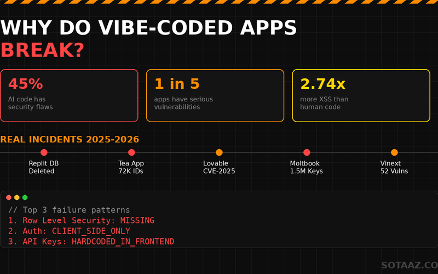
Task: Click the yellow dot in code window
Action: pos(17,198)
